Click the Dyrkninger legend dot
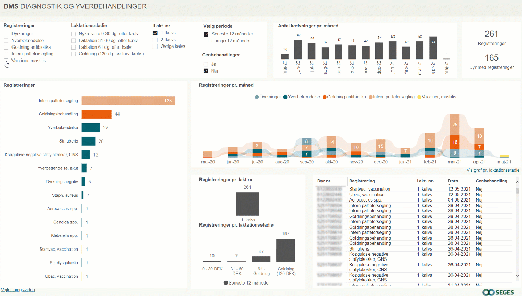522x296 pixels. pos(256,97)
